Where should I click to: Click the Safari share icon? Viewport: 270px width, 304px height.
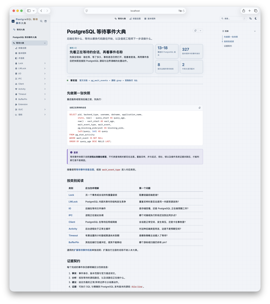pyautogui.click(x=243, y=11)
